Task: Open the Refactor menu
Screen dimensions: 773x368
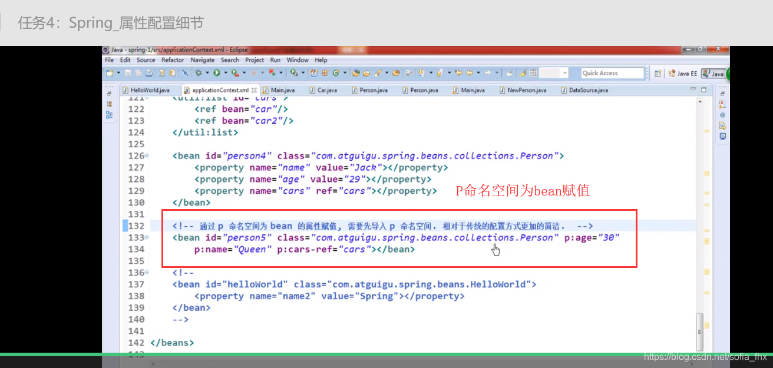Action: [x=173, y=60]
